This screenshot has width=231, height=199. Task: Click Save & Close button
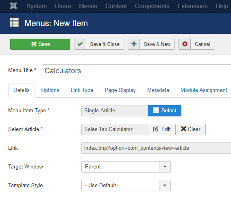99,44
